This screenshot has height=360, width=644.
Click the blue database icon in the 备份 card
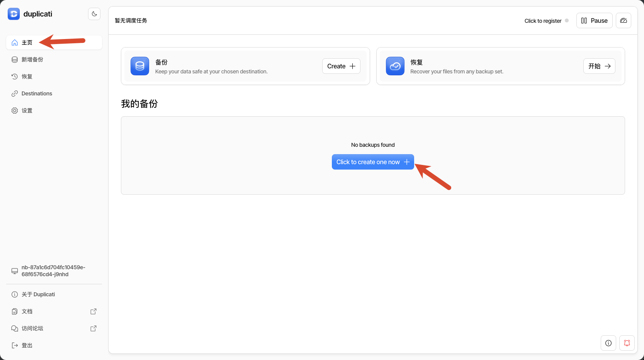[140, 66]
